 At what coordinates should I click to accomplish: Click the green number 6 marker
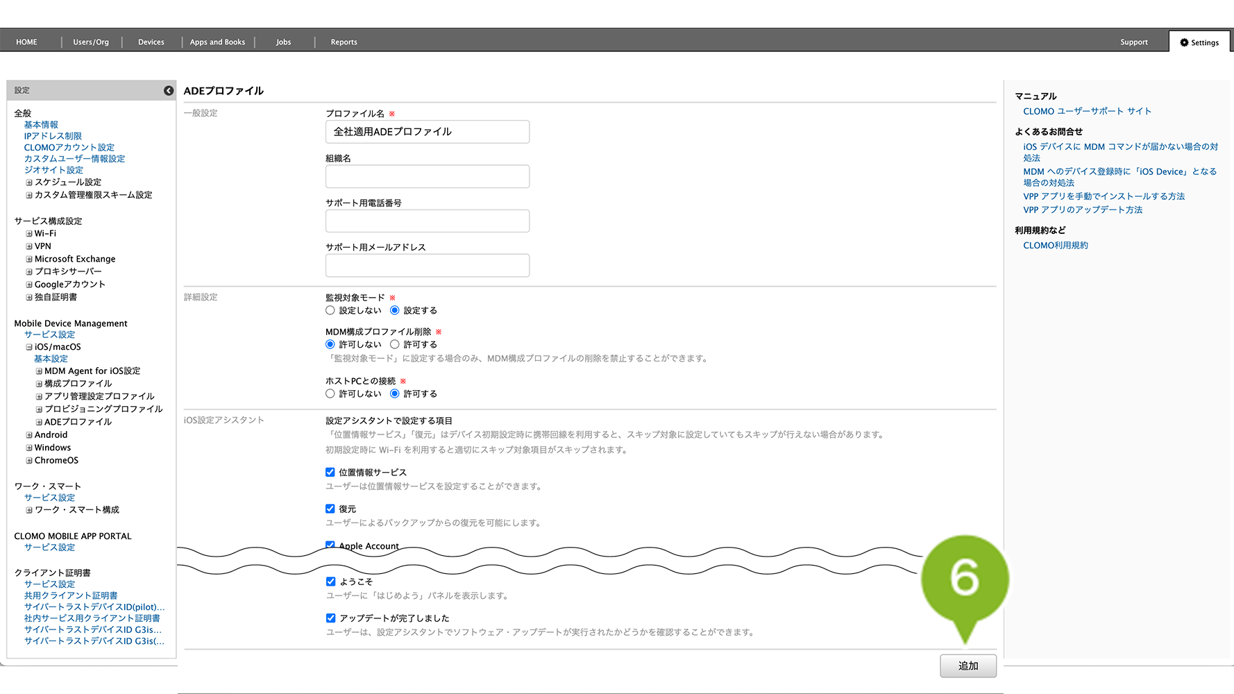tap(964, 578)
